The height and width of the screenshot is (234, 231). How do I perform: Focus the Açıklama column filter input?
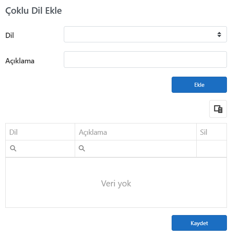click(x=136, y=148)
